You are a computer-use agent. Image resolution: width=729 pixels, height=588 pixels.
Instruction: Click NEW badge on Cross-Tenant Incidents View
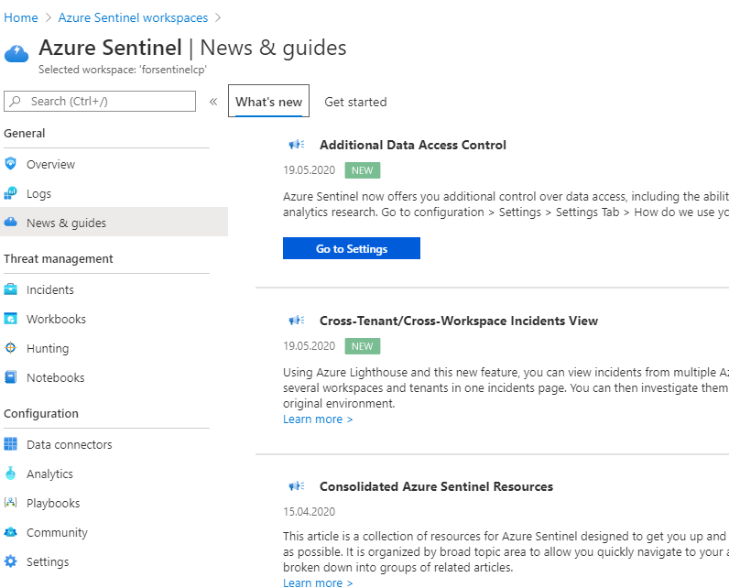click(x=362, y=346)
